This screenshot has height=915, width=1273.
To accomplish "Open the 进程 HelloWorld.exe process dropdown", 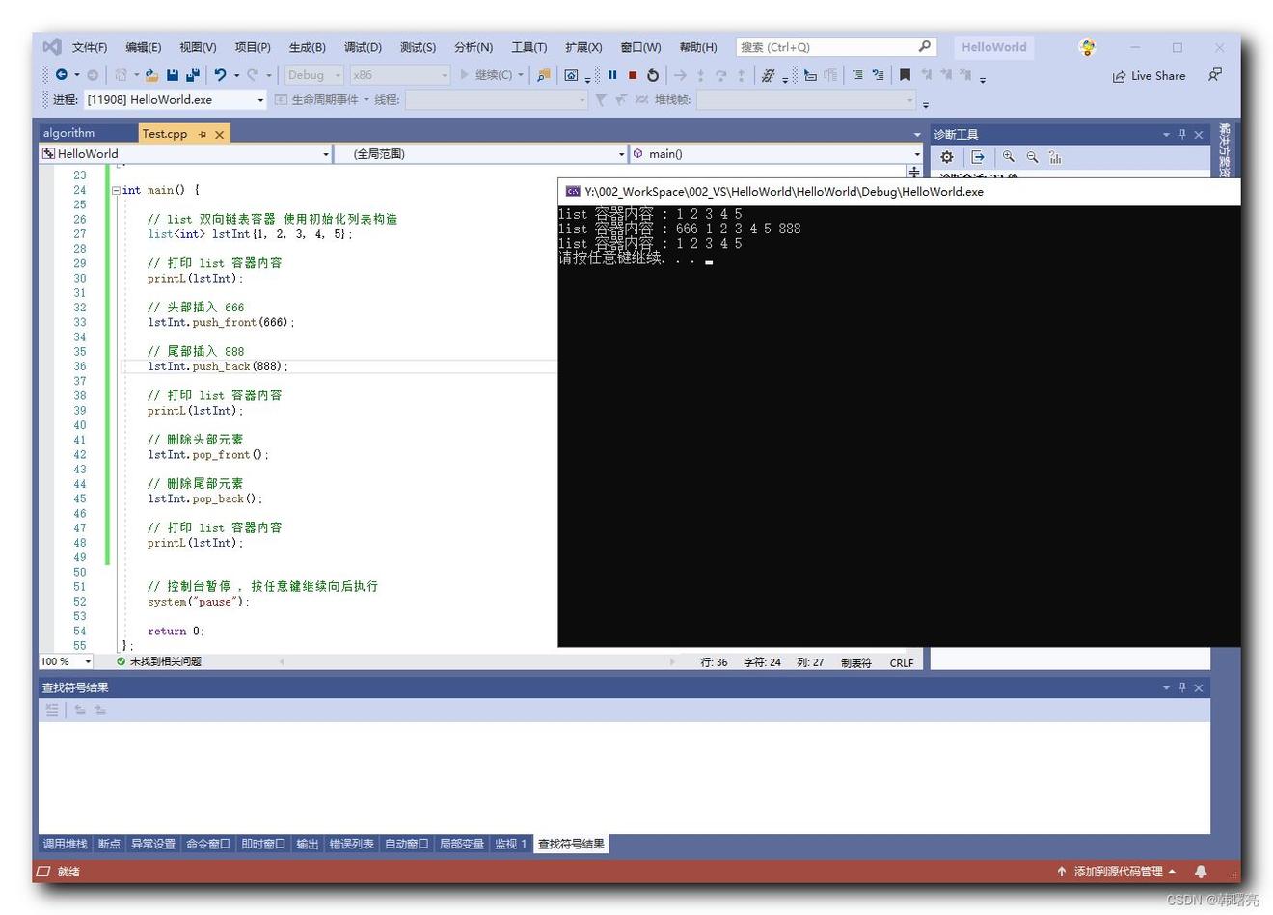I will pyautogui.click(x=260, y=100).
